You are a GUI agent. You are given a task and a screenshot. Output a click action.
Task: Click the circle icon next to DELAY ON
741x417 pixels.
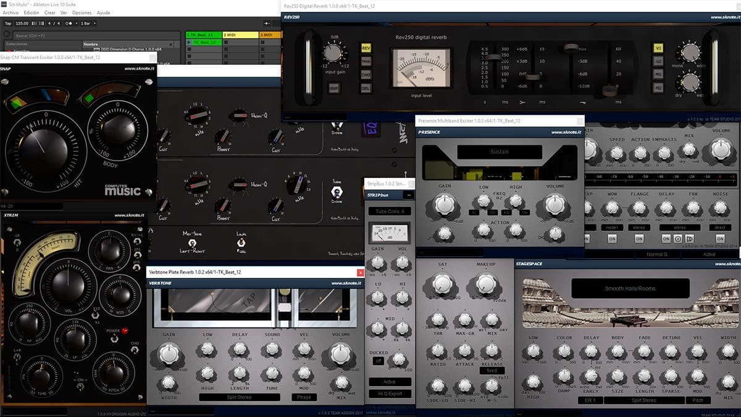[x=678, y=238]
